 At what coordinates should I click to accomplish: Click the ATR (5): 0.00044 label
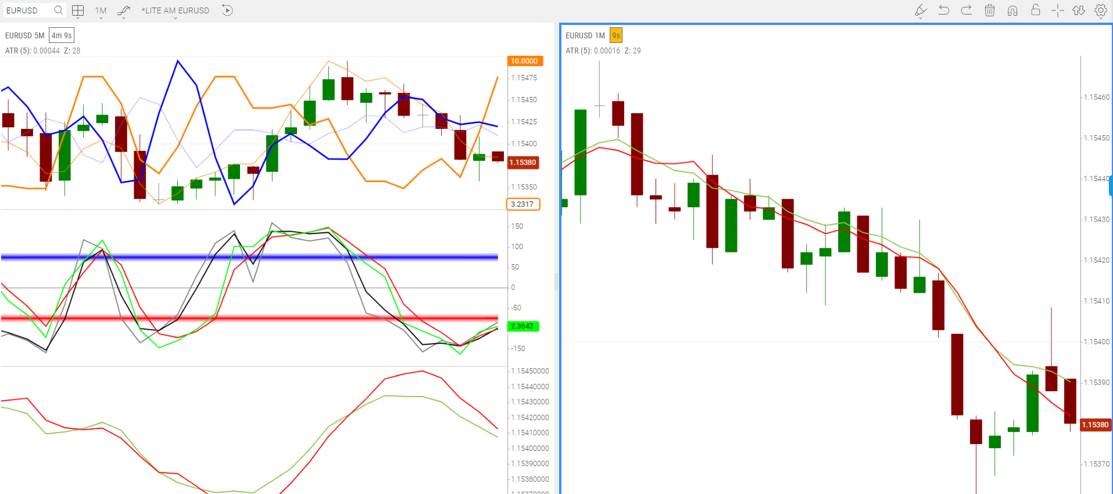pyautogui.click(x=32, y=51)
